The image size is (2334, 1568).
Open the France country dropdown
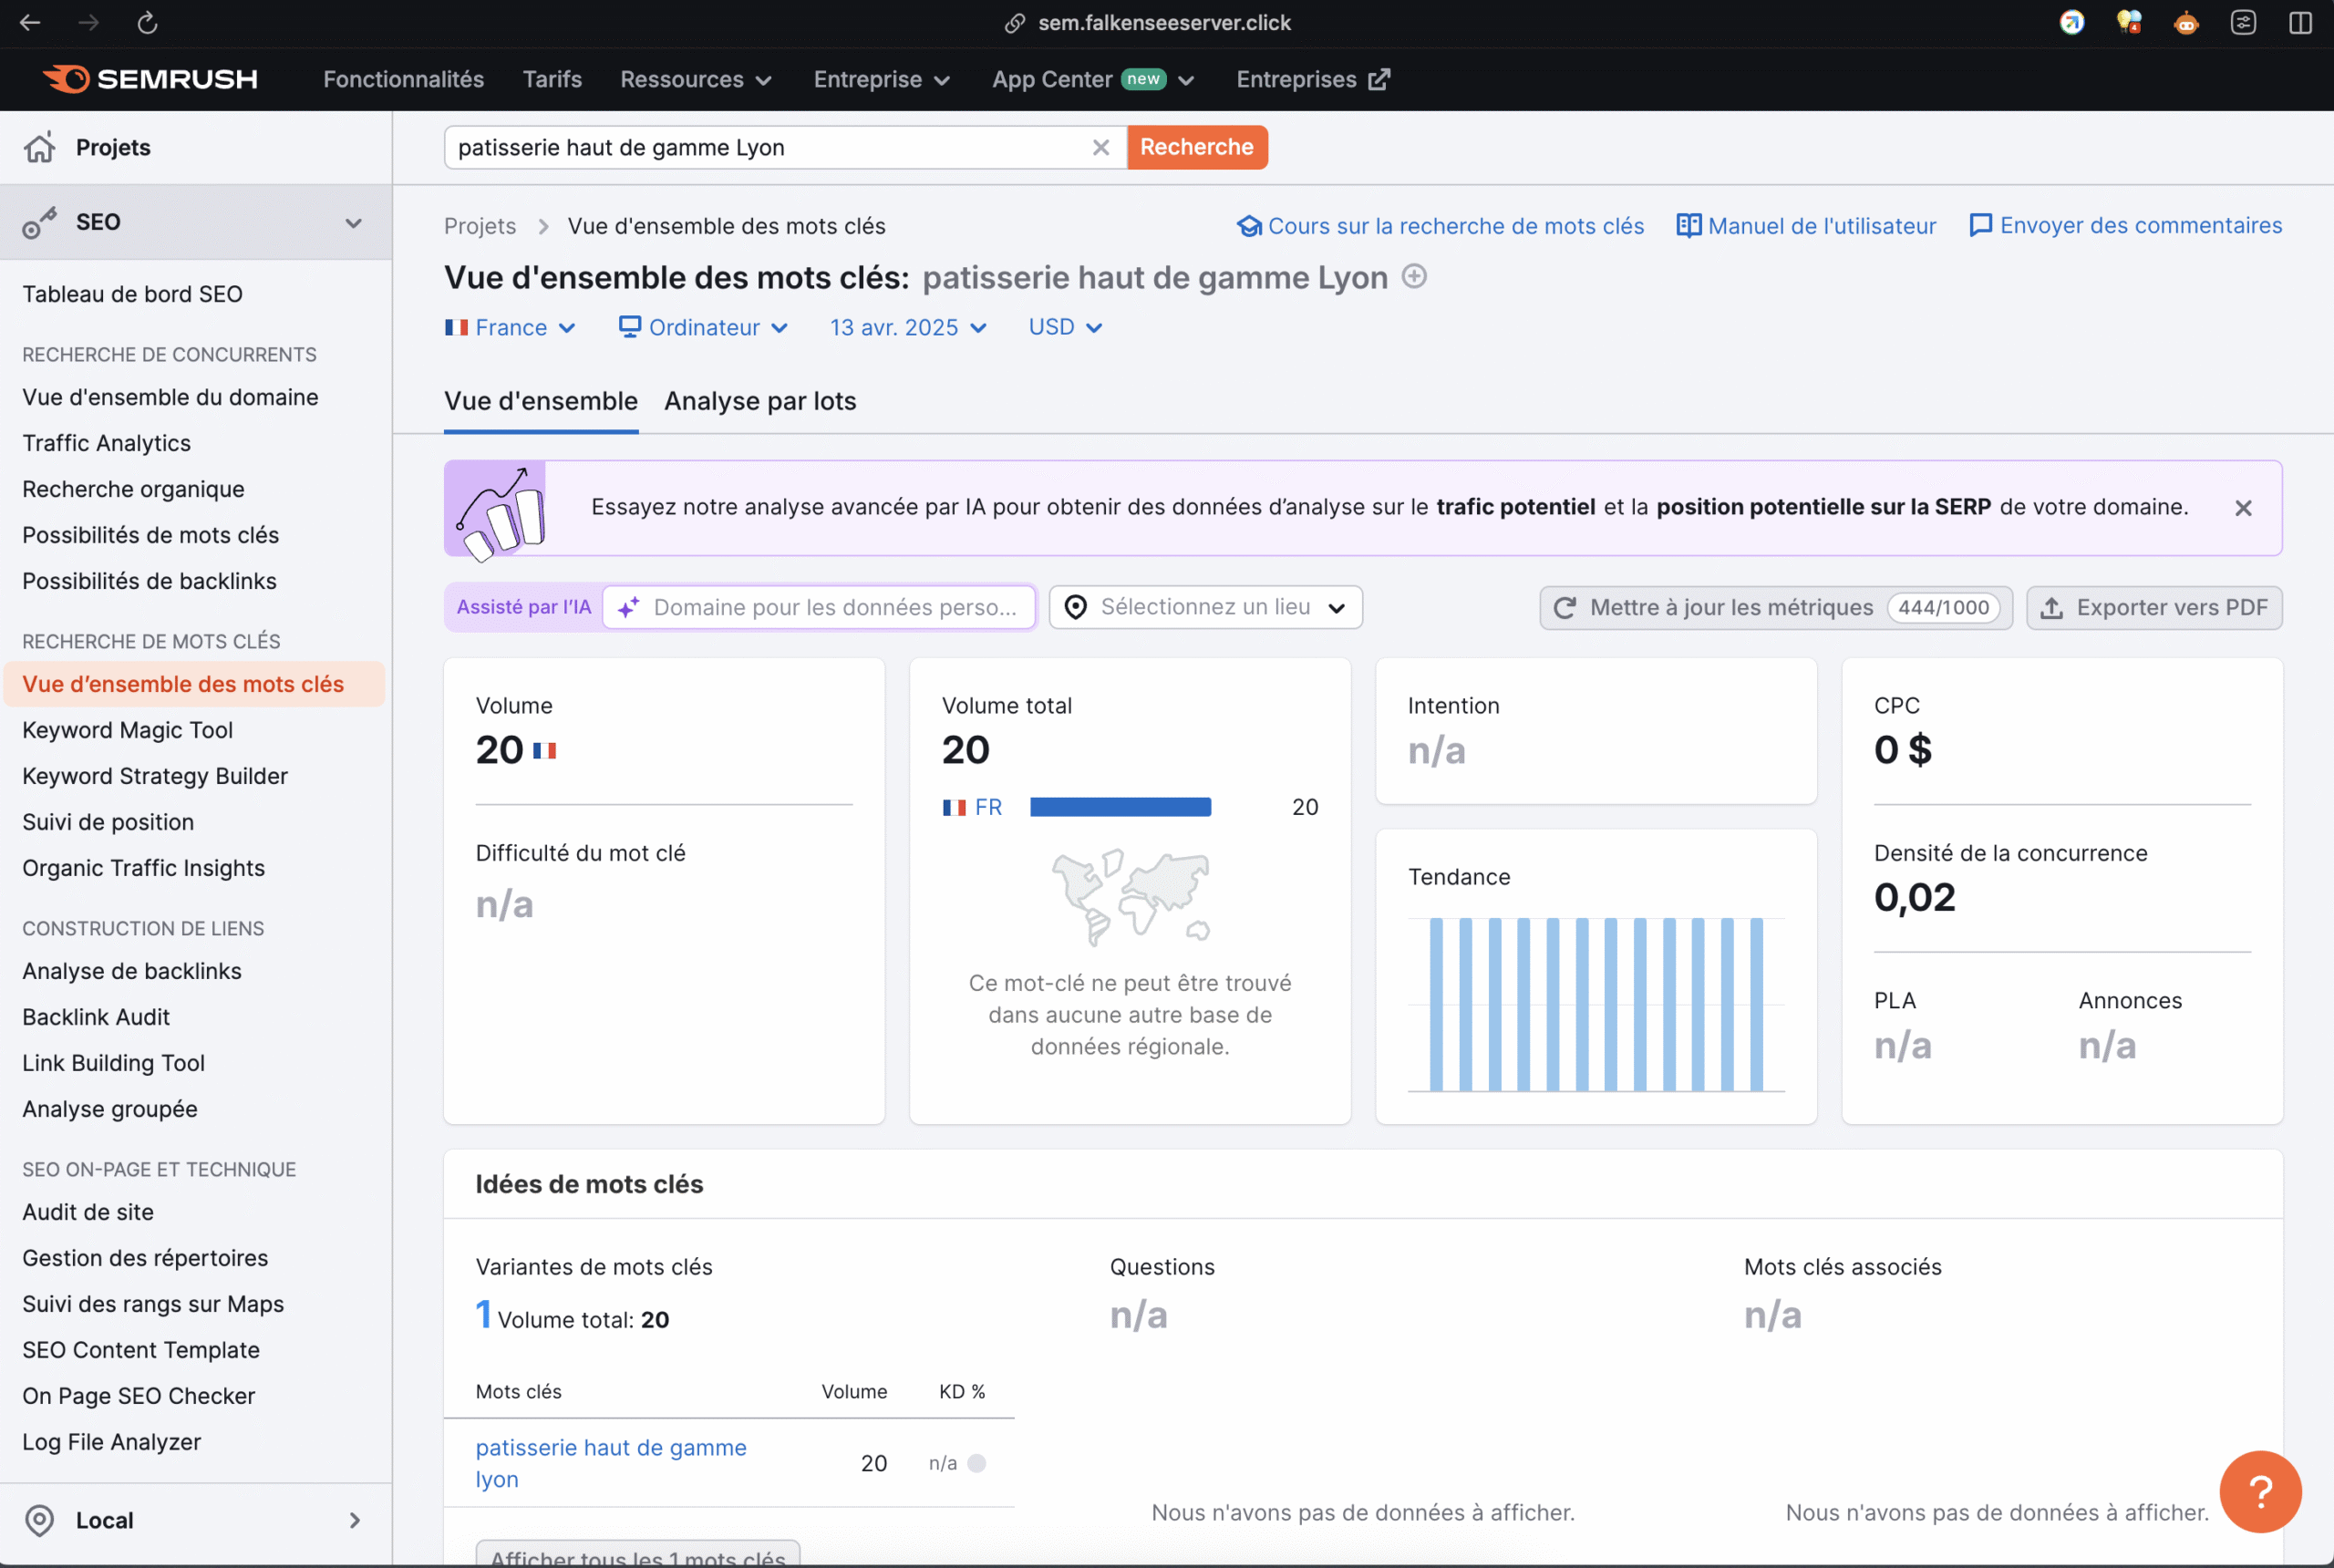(510, 327)
